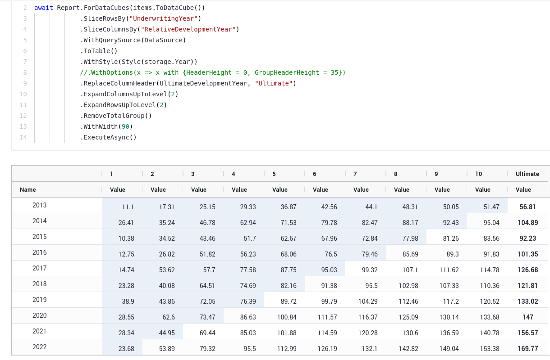Image resolution: width=550 pixels, height=360 pixels.
Task: Click the "UnderwritingYear" string in code
Action: (x=163, y=18)
